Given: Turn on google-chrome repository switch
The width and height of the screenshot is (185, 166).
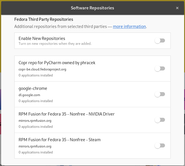Looking at the screenshot, I should point(160,94).
